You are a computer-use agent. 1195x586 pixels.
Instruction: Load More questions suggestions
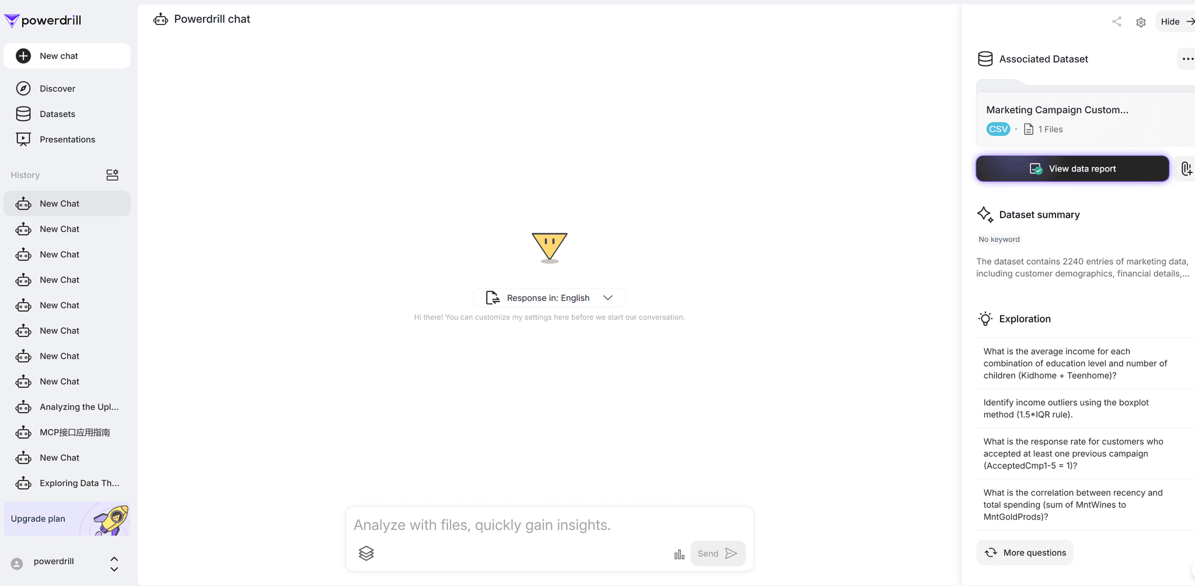[1025, 553]
